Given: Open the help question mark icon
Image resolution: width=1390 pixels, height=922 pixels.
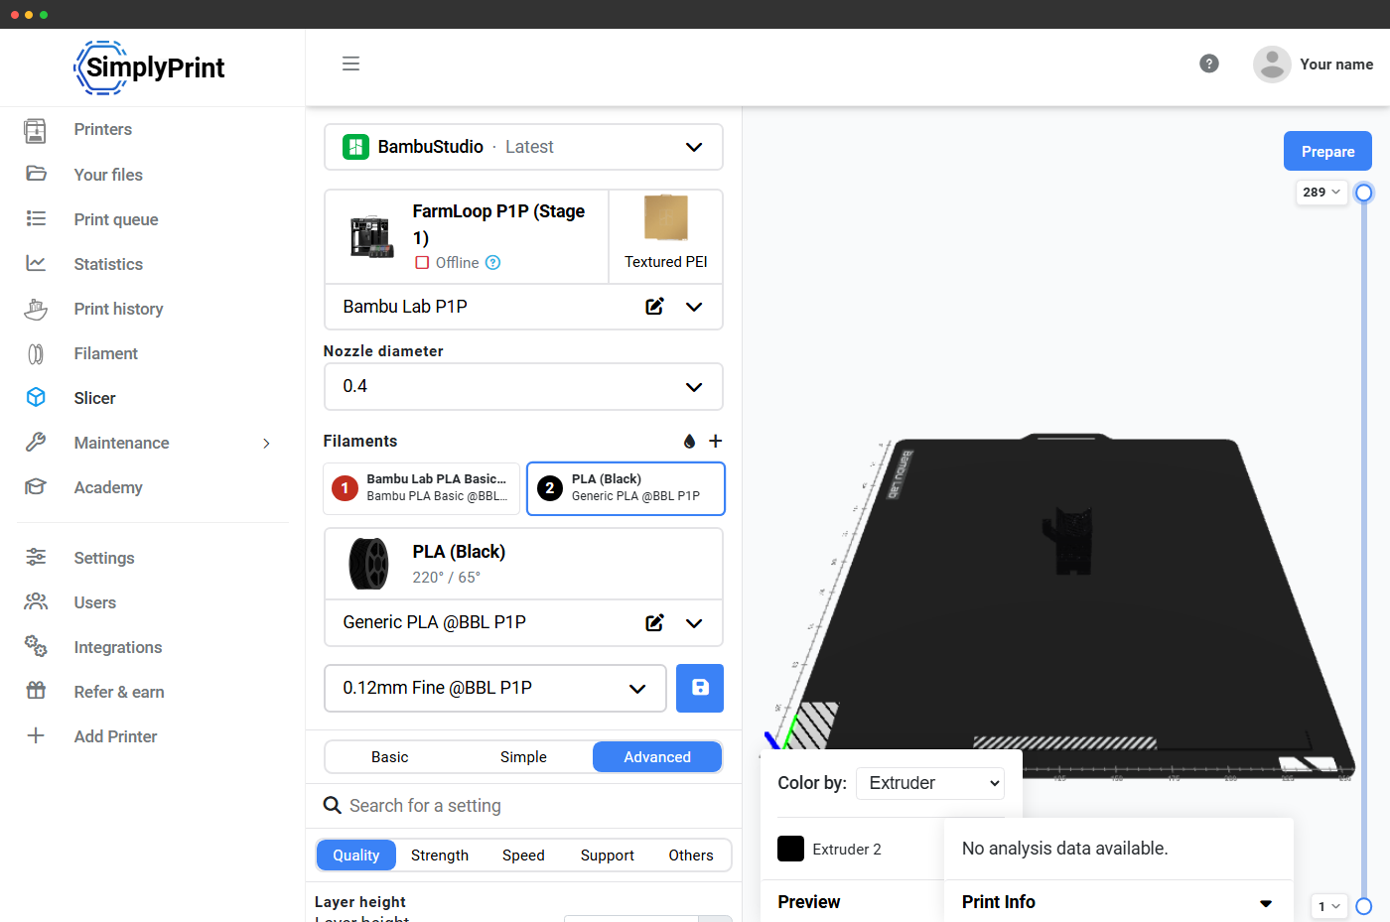Looking at the screenshot, I should pos(1209,64).
